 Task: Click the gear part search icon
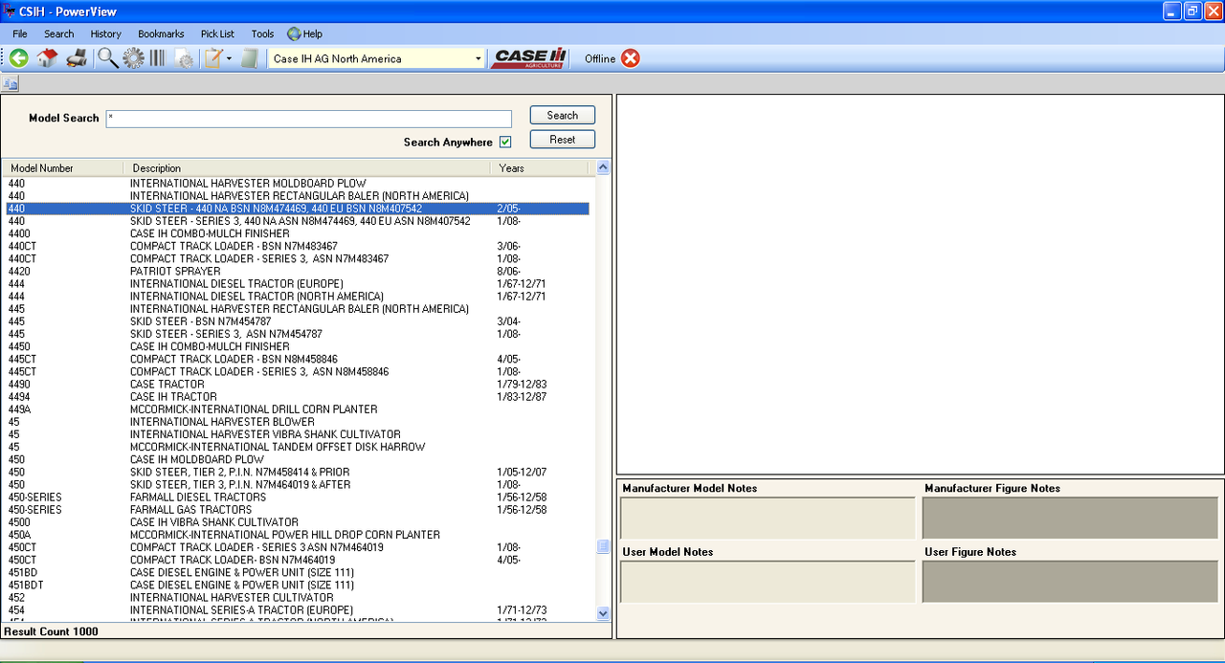pyautogui.click(x=133, y=58)
